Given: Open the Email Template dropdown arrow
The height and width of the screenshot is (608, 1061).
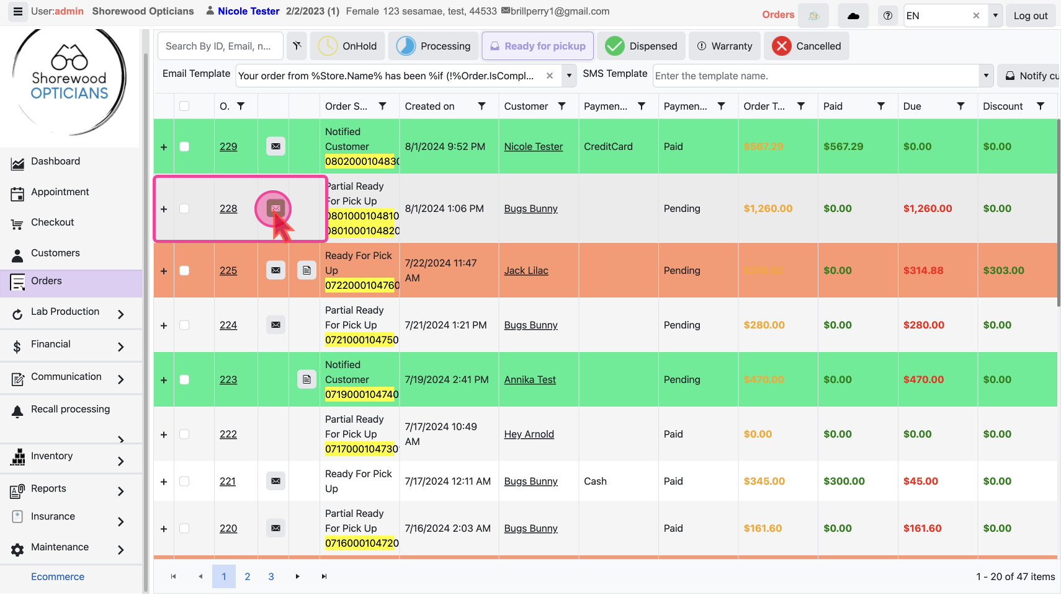Looking at the screenshot, I should point(569,76).
